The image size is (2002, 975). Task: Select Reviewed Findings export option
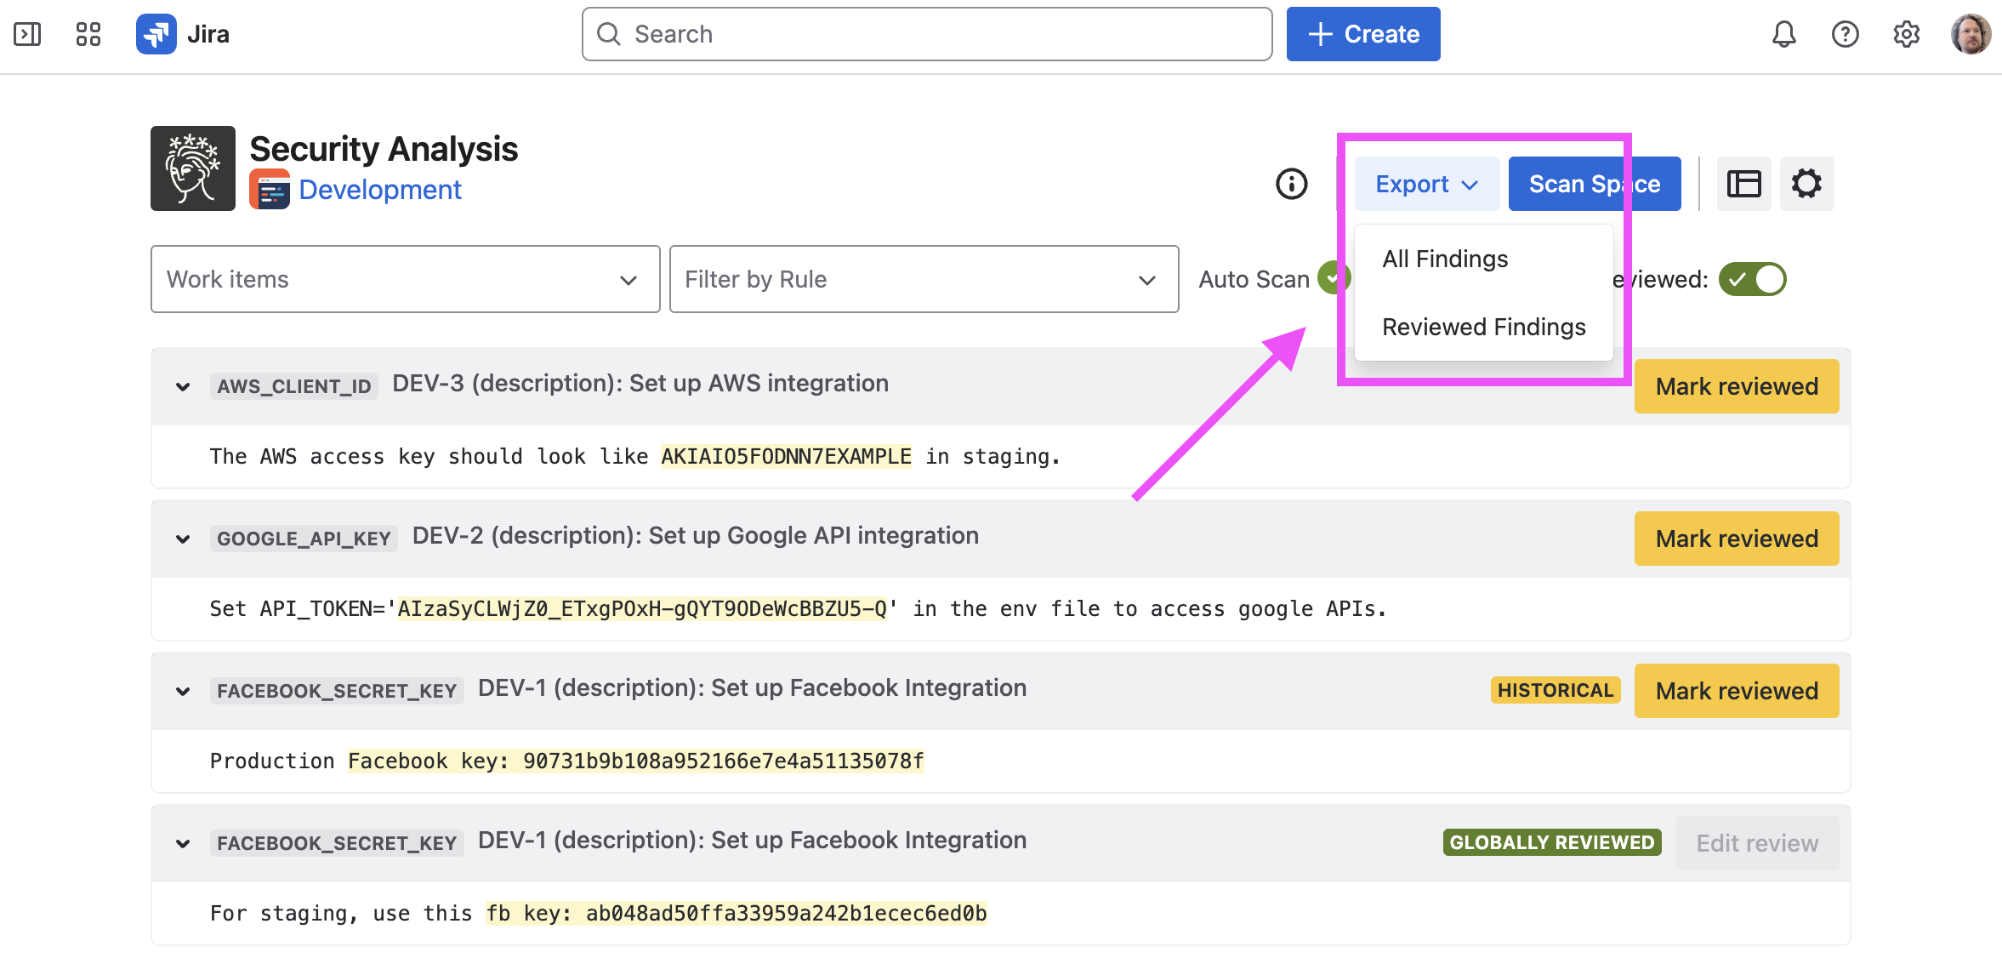[x=1483, y=327]
